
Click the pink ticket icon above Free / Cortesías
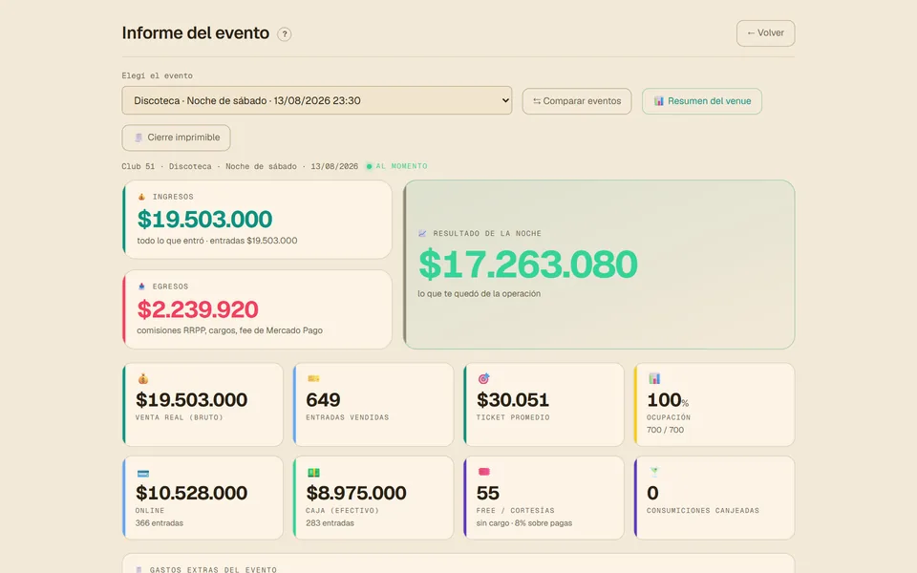point(483,472)
